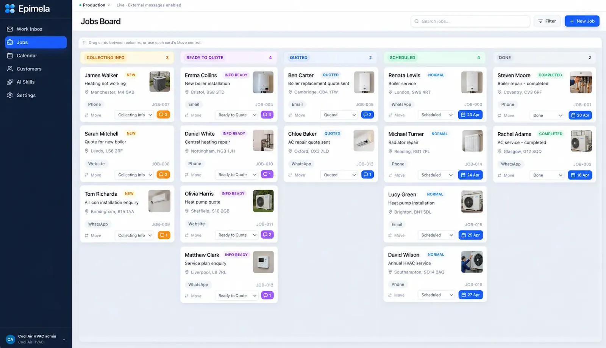Open status dropdown on Daniel White card
This screenshot has height=348, width=606.
tap(237, 175)
